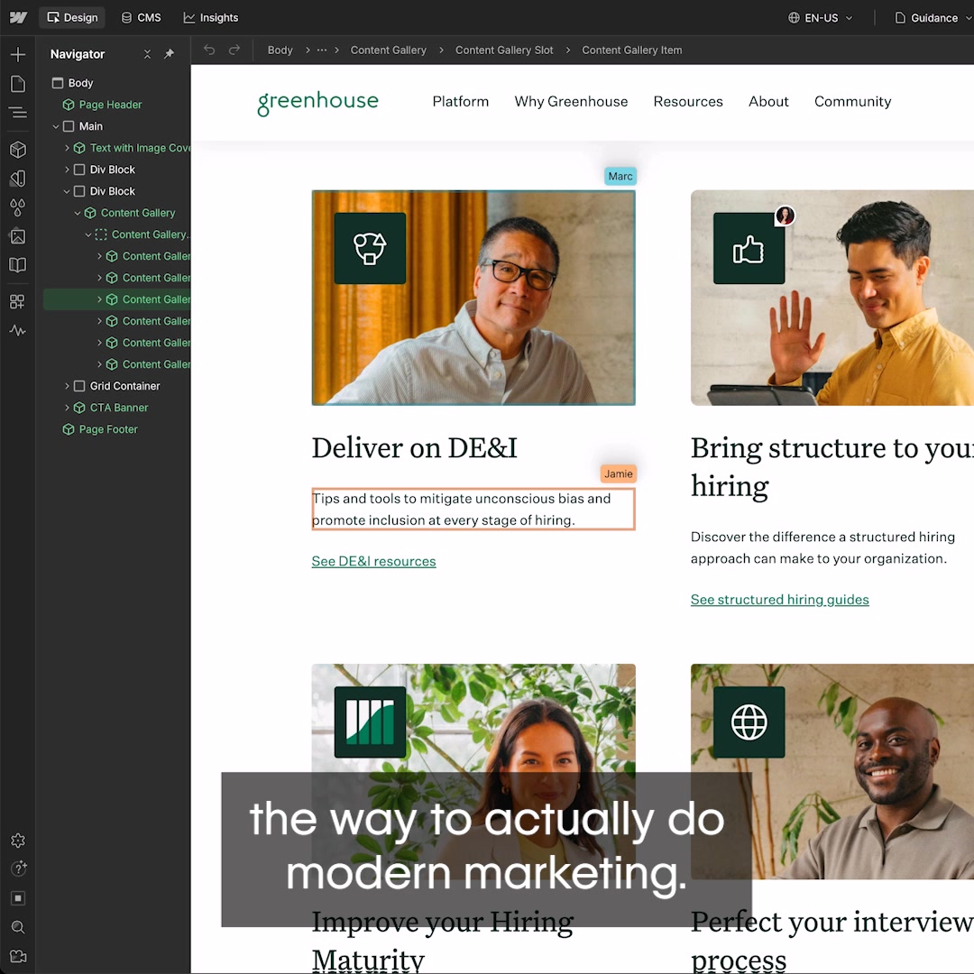Click Community nav item
Screen dimensions: 974x974
852,101
